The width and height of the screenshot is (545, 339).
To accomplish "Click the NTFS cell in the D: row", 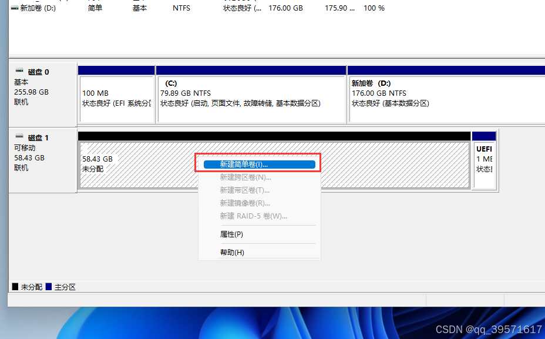I will 181,8.
